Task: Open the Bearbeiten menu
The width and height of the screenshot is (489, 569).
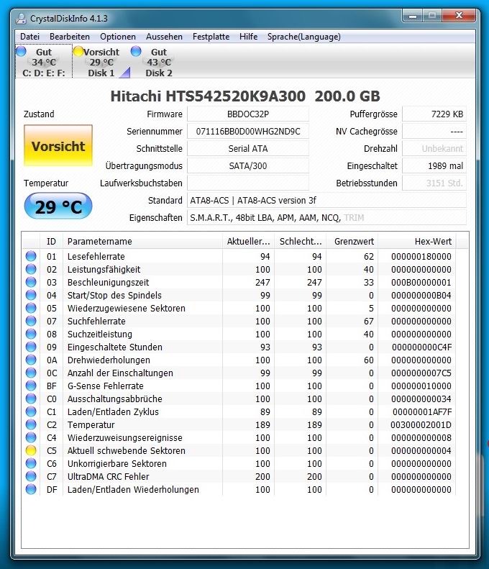Action: click(x=70, y=37)
